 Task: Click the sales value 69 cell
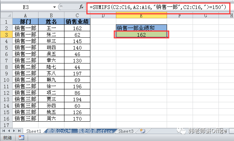coord(77,80)
